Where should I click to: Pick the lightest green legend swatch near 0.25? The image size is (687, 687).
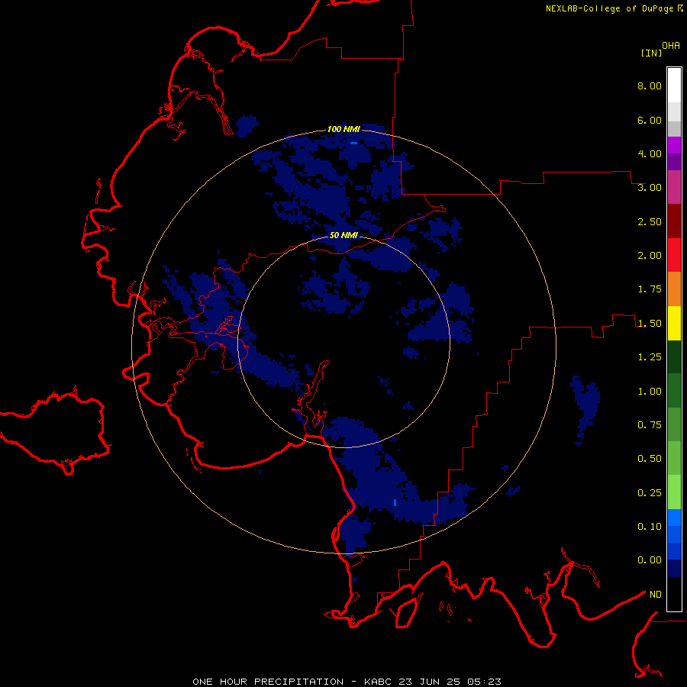[x=674, y=492]
